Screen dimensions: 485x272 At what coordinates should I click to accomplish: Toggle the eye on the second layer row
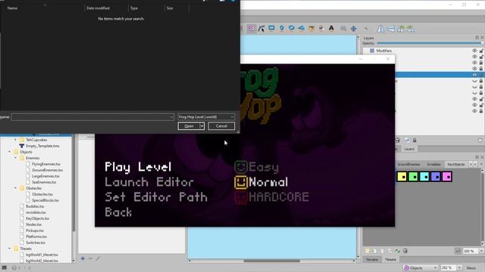point(474,57)
